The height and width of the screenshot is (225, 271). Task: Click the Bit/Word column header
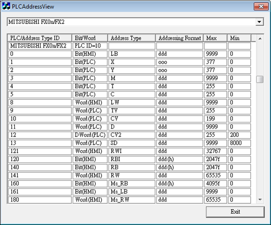coord(90,38)
